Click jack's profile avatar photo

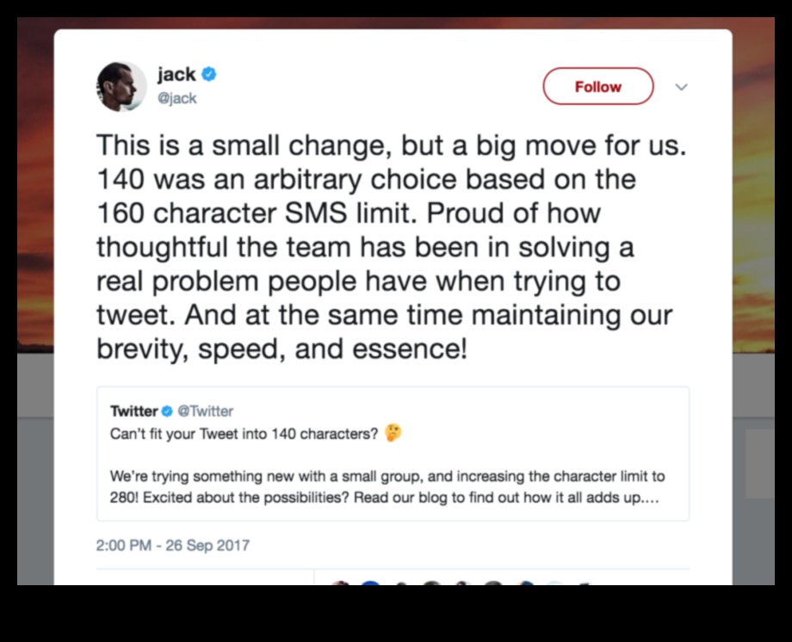121,87
